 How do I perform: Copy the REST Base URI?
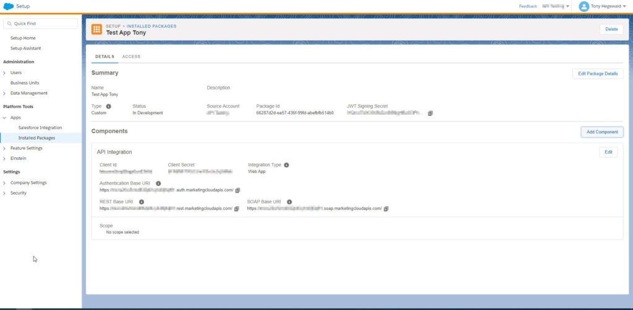pos(237,209)
